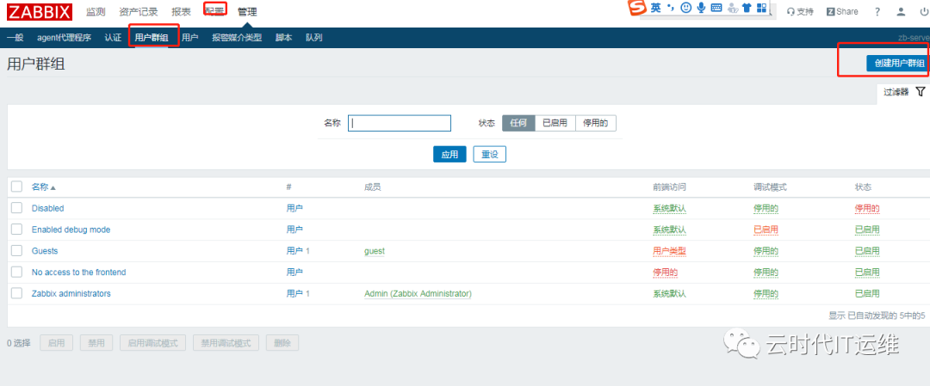
Task: Click the 创建用户群组 button
Action: (896, 64)
